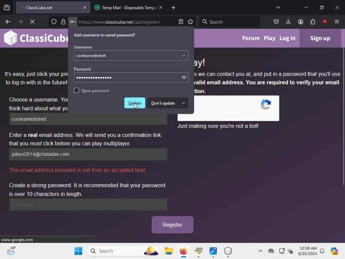This screenshot has height=259, width=345.
Task: Click the ClassiCube cube logo
Action: (x=10, y=38)
